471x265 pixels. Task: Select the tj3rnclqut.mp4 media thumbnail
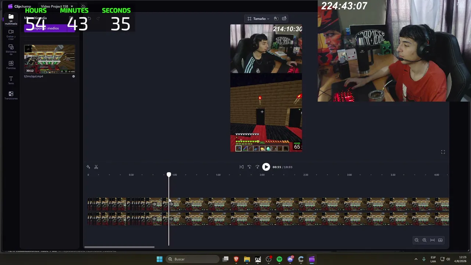(x=50, y=59)
